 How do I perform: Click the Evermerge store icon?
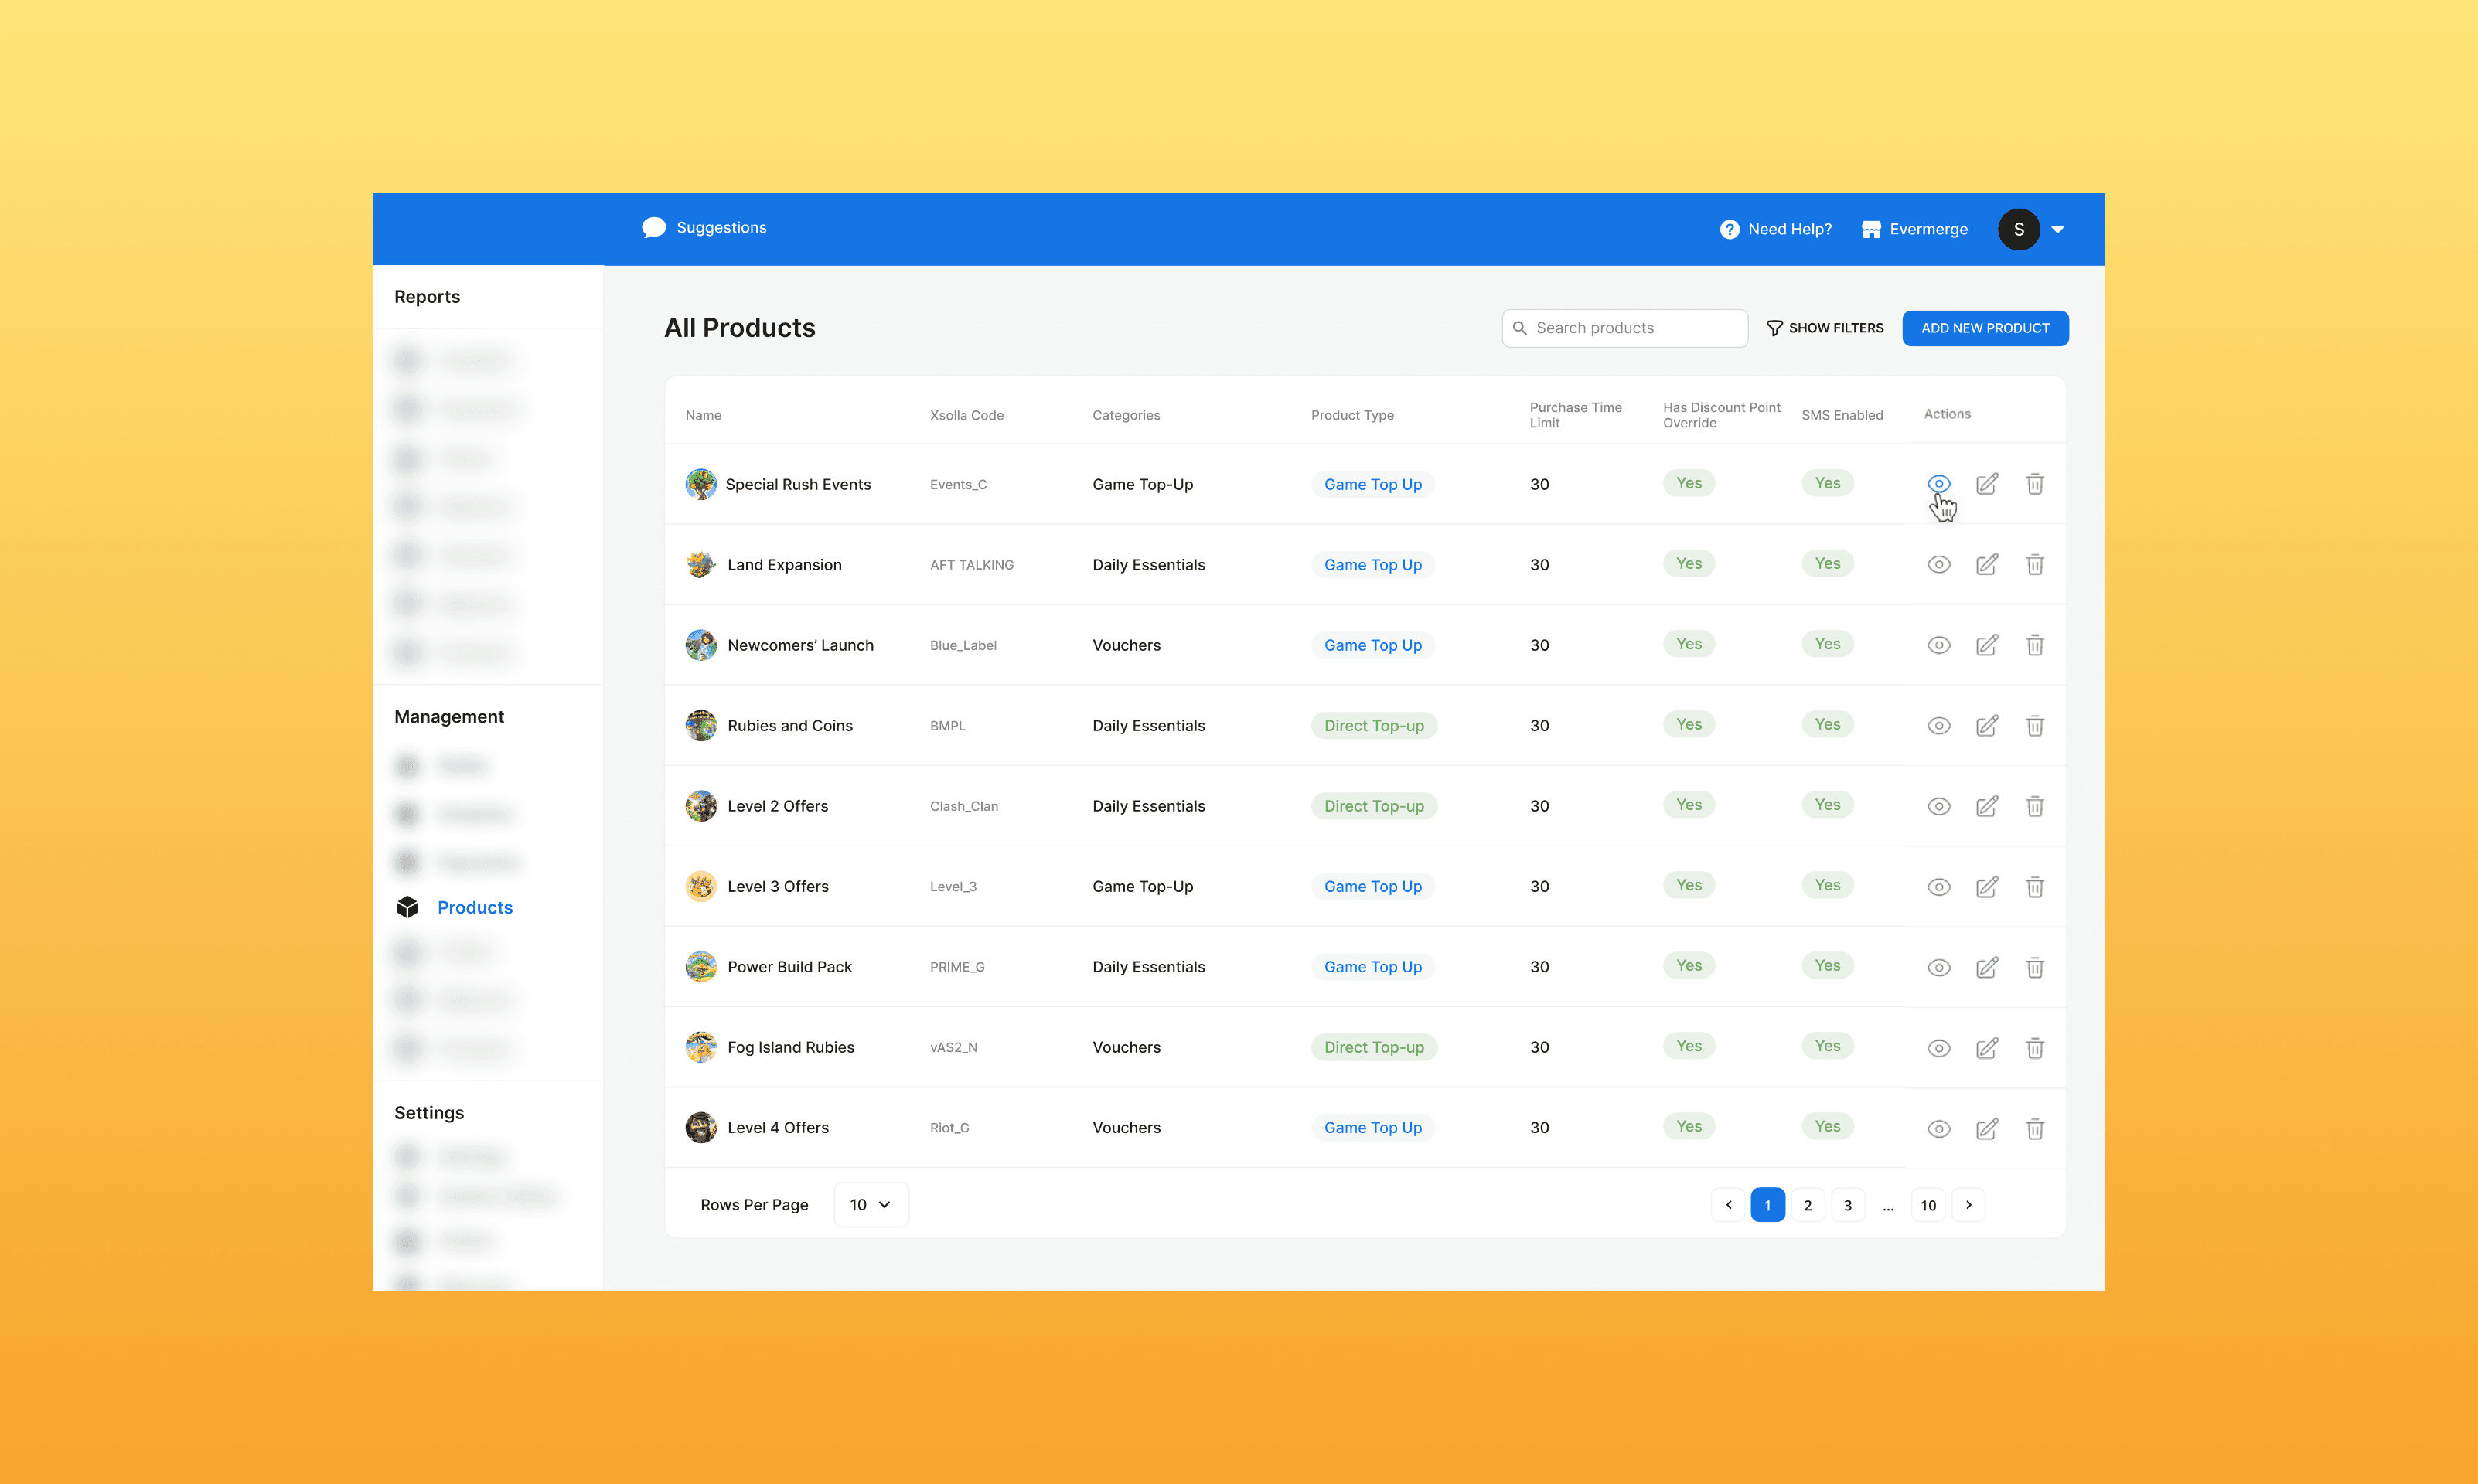tap(1870, 230)
